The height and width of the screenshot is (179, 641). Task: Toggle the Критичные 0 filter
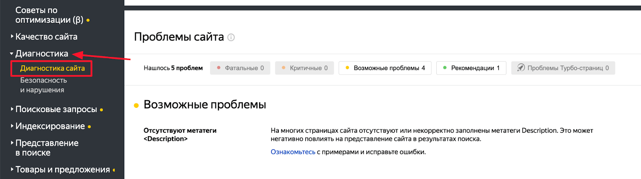304,68
